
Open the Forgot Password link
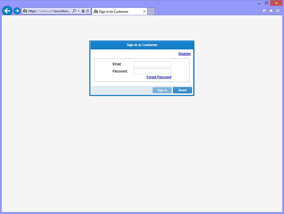(159, 77)
